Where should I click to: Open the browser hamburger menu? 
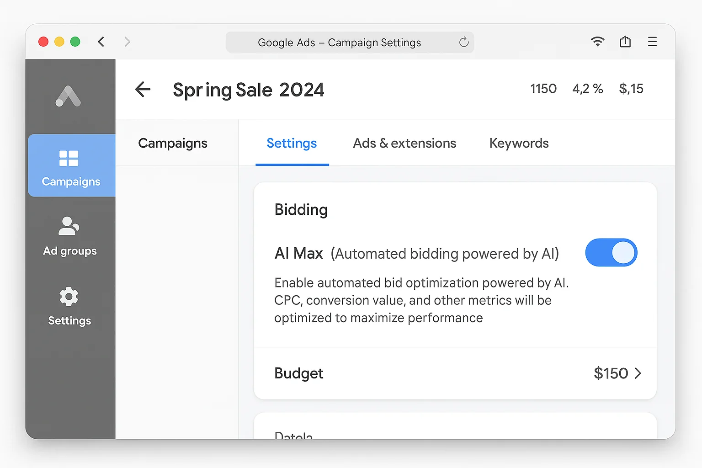point(652,41)
